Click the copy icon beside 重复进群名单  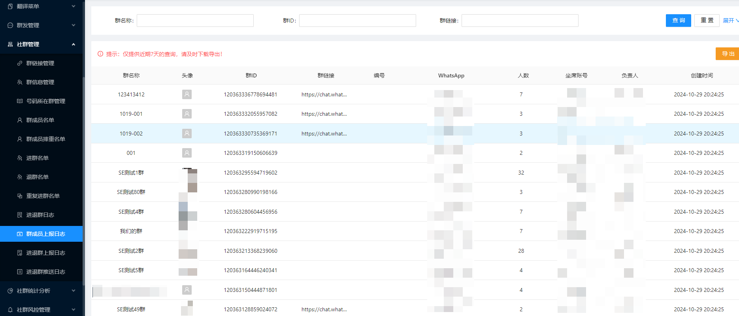[x=20, y=196]
